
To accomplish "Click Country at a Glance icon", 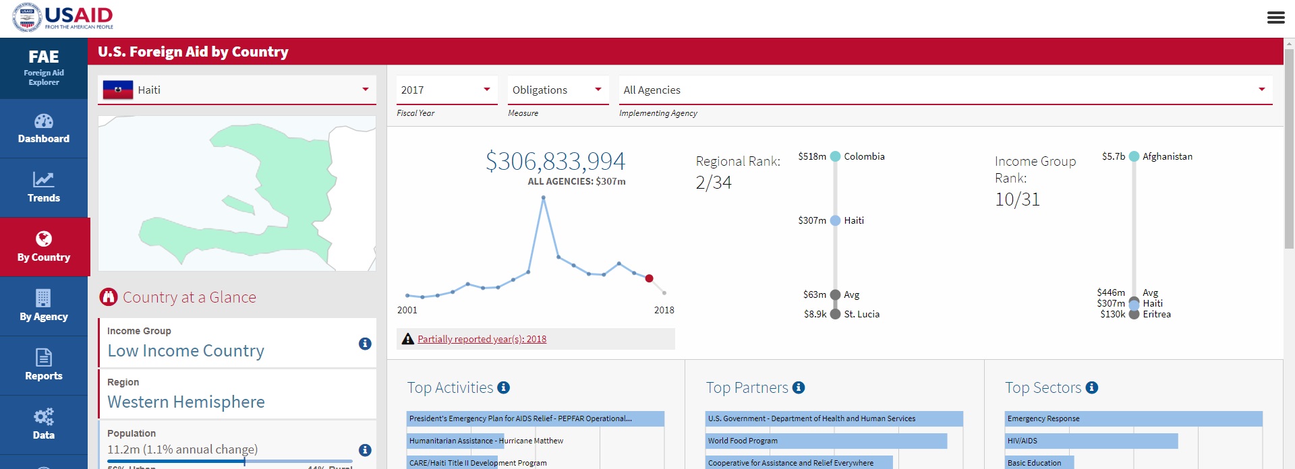I will coord(109,296).
